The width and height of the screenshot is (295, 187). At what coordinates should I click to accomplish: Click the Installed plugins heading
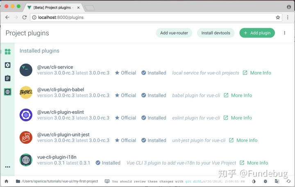(39, 51)
